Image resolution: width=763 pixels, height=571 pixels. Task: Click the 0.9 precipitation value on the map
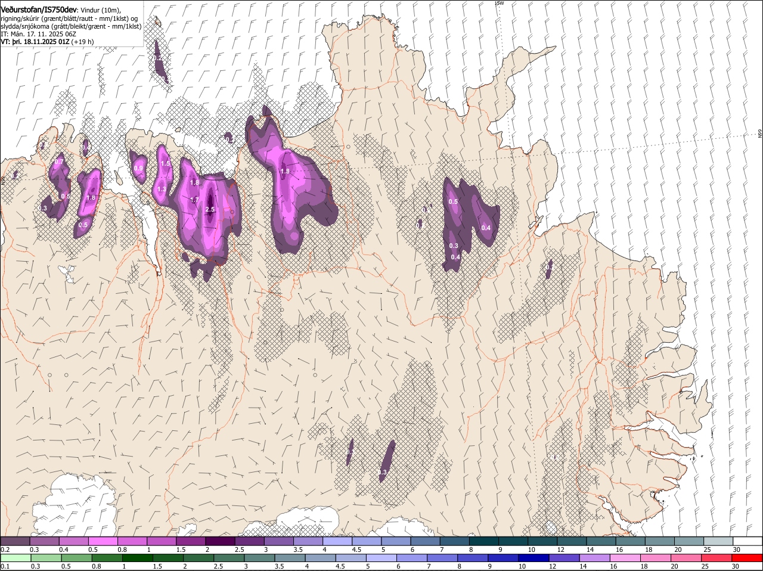click(x=138, y=169)
